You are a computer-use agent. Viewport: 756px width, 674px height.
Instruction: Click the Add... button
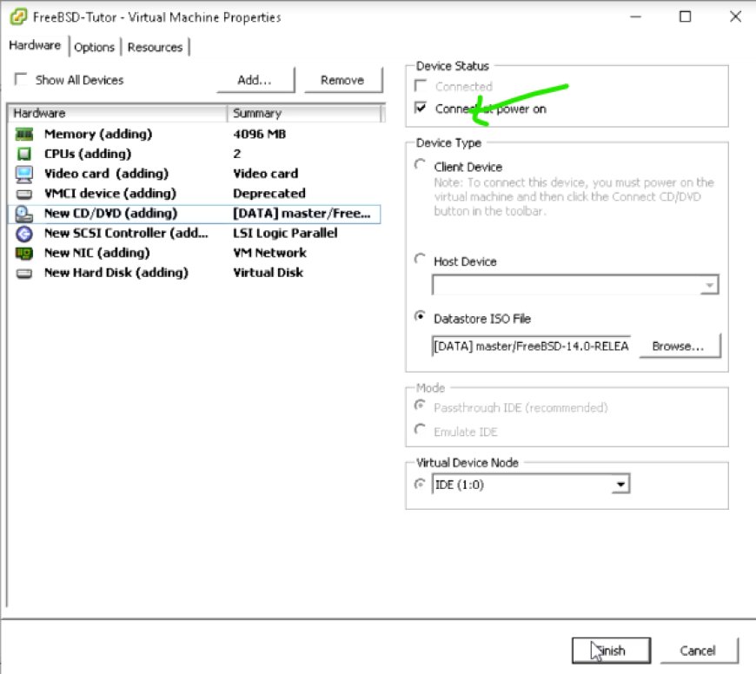[x=255, y=80]
